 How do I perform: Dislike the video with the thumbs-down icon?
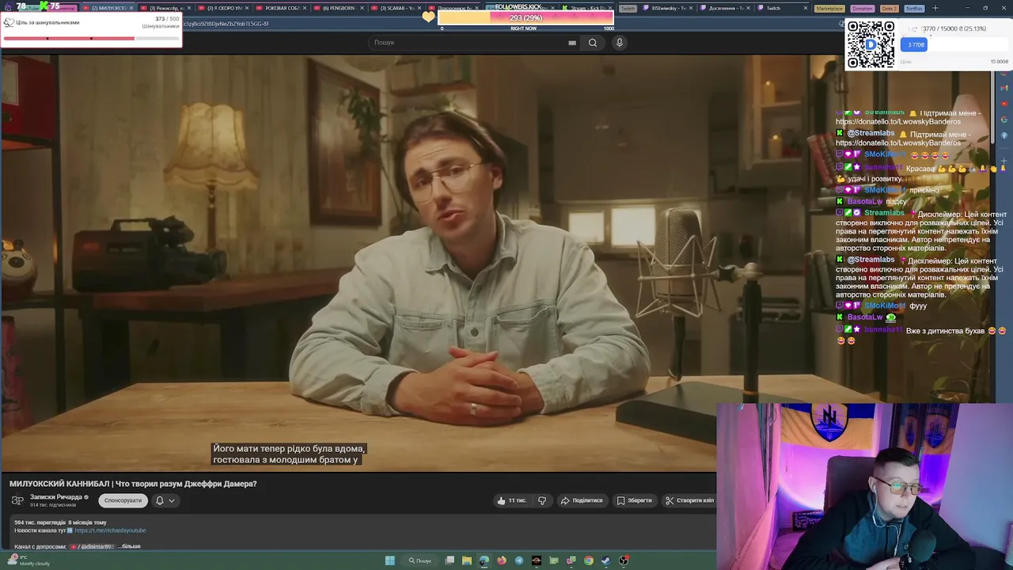click(x=542, y=500)
